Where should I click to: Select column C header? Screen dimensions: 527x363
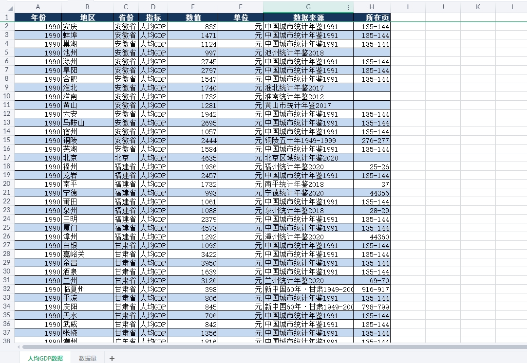coord(126,7)
